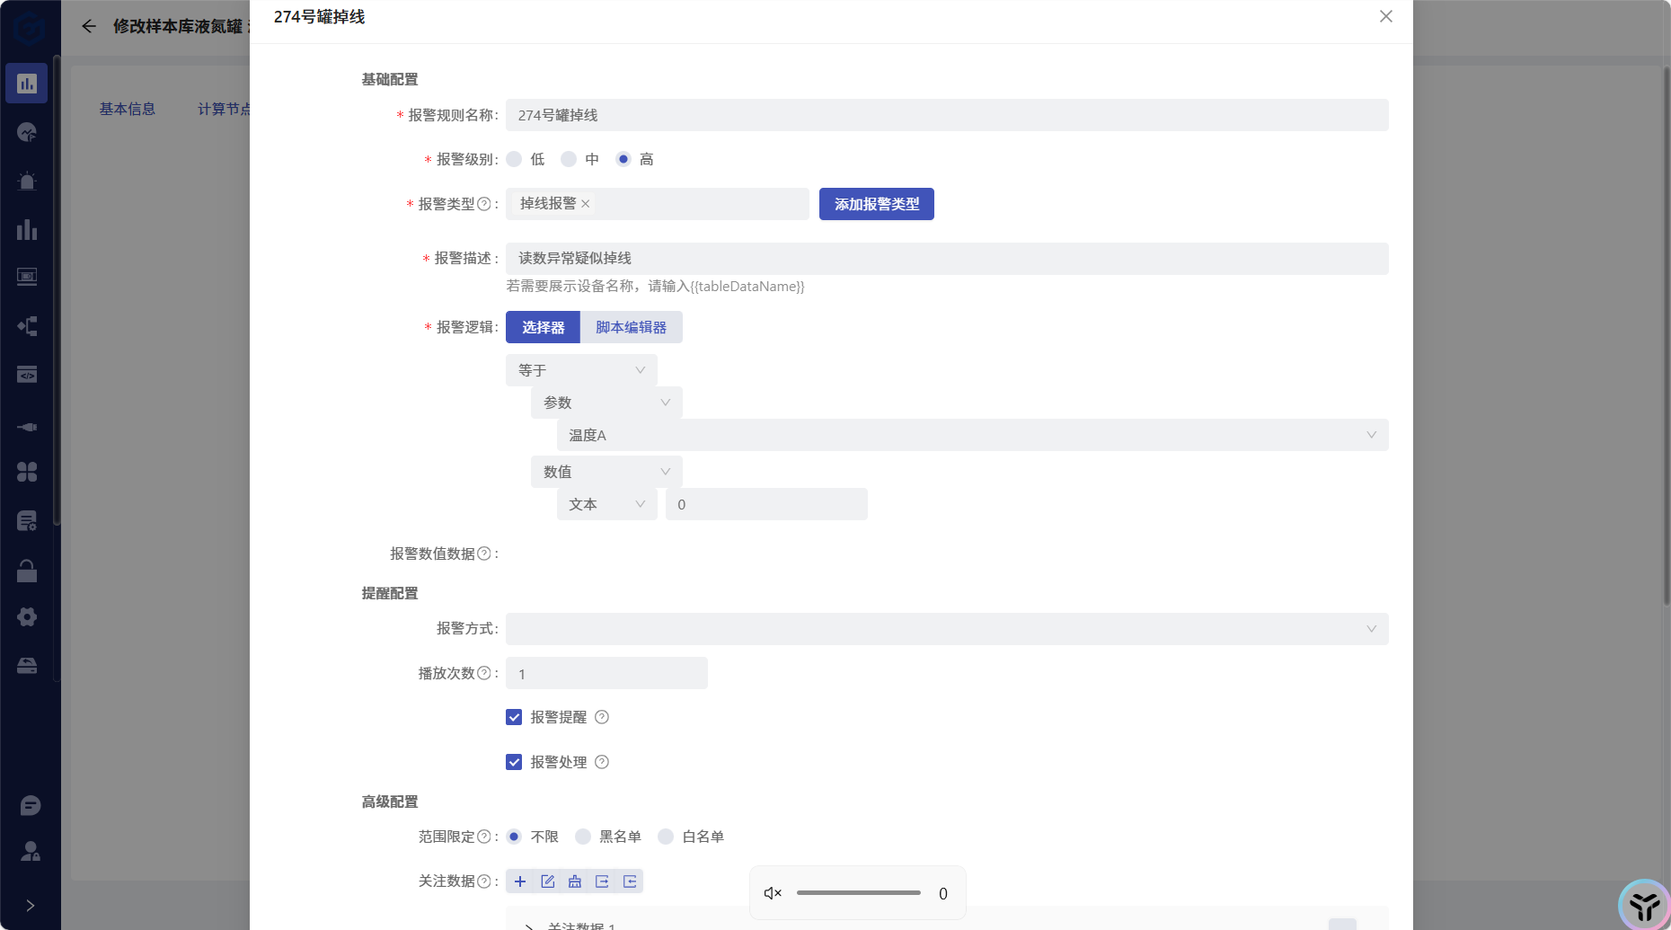Remove the 掉线报警 alarm type tag

585,203
